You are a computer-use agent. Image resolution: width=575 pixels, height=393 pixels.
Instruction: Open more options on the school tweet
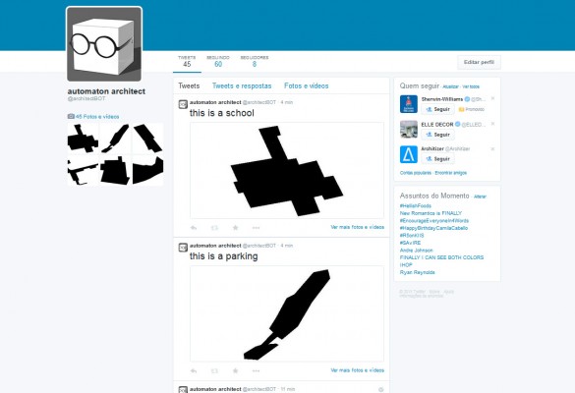point(256,228)
